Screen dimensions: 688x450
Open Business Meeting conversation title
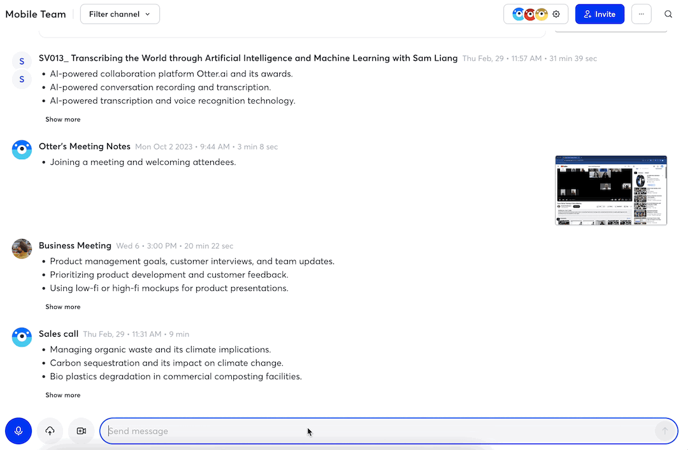coord(75,246)
